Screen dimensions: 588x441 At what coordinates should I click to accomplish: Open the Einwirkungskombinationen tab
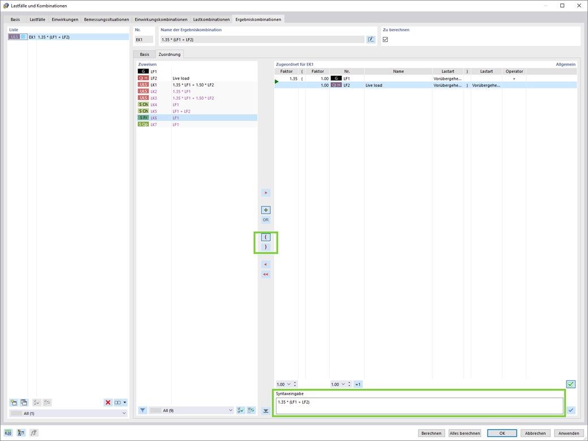tap(161, 19)
